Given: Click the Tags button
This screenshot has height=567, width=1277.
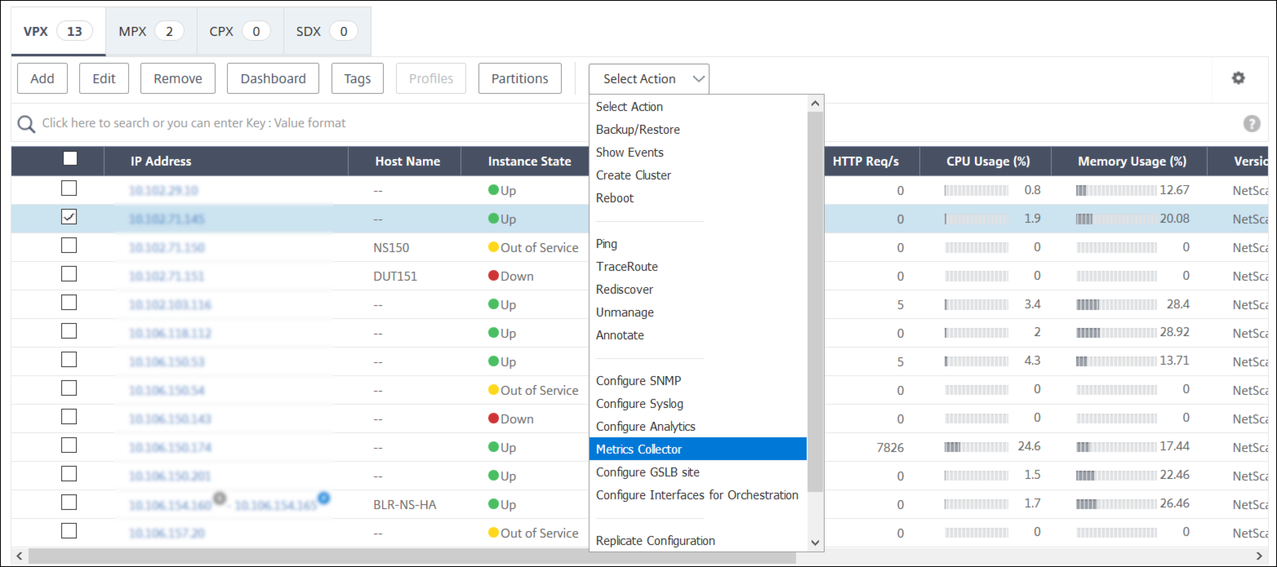Looking at the screenshot, I should (x=357, y=78).
